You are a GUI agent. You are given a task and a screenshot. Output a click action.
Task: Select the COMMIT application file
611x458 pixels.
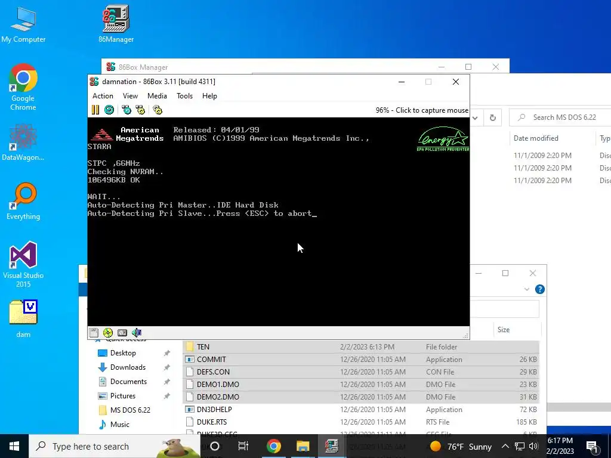(361, 360)
